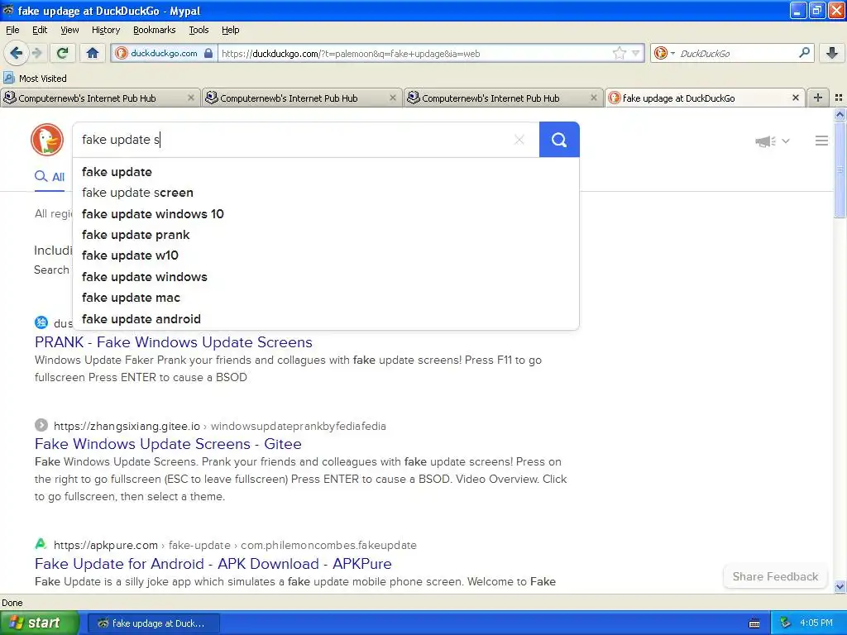Go back with the browser Back arrow
This screenshot has width=847, height=635.
coord(16,53)
